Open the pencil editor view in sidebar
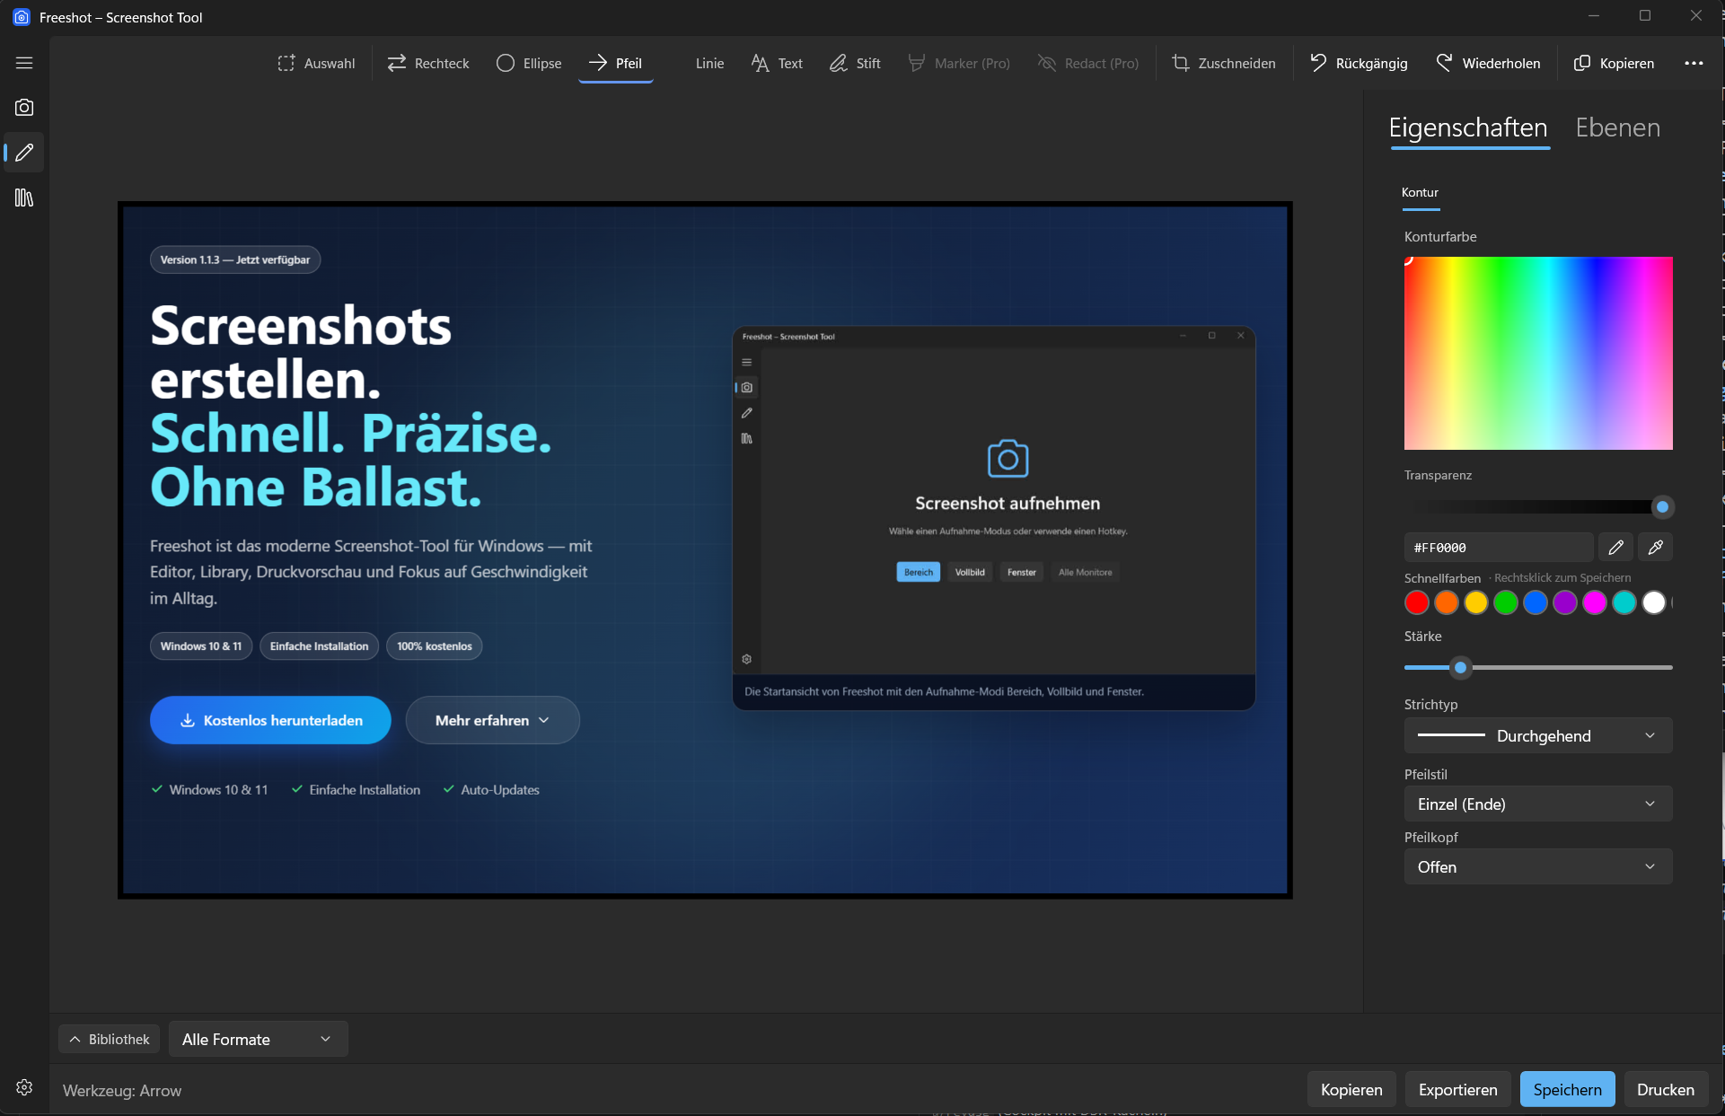This screenshot has height=1116, width=1725. tap(24, 153)
